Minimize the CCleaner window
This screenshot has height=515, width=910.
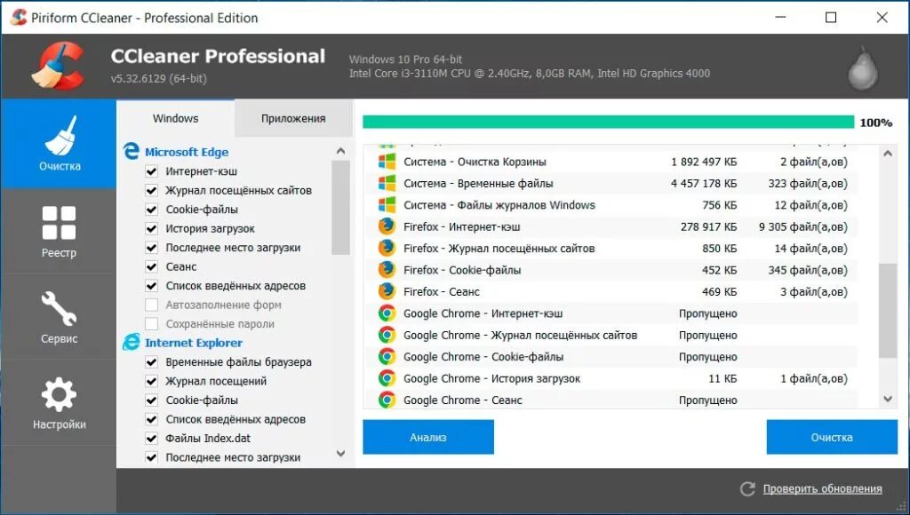click(780, 18)
